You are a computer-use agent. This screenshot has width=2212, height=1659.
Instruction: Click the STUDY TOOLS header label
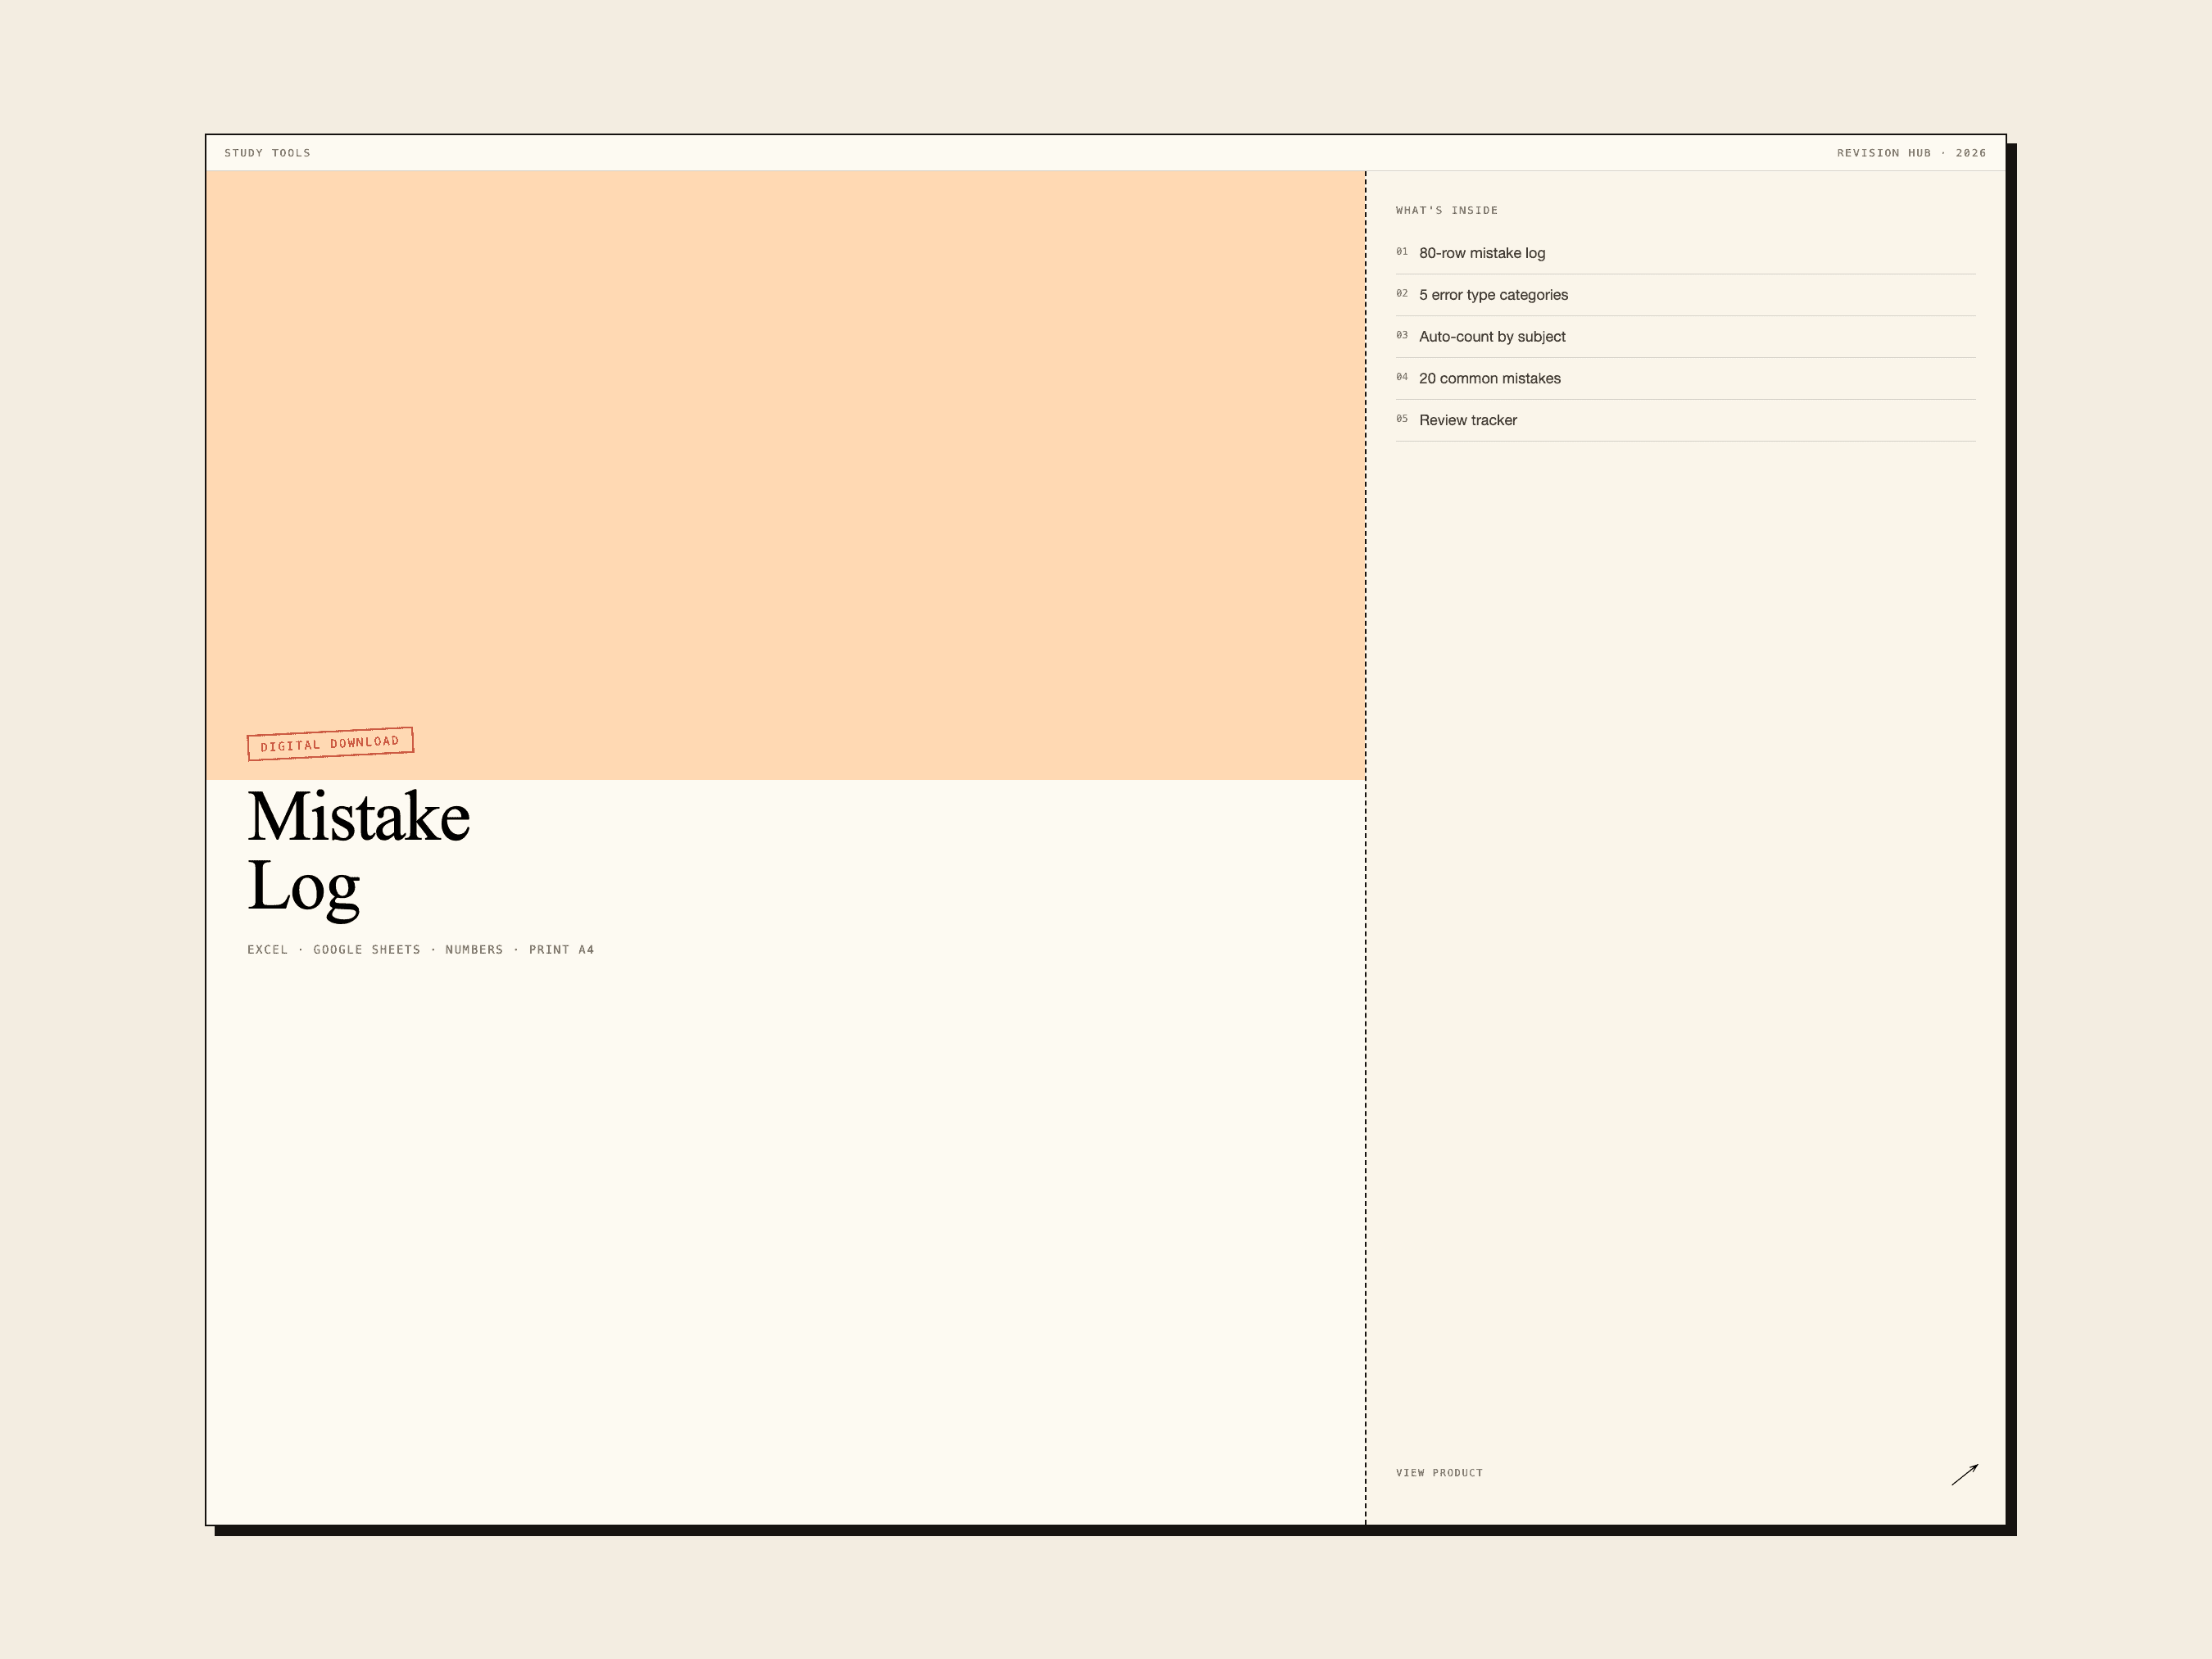267,153
